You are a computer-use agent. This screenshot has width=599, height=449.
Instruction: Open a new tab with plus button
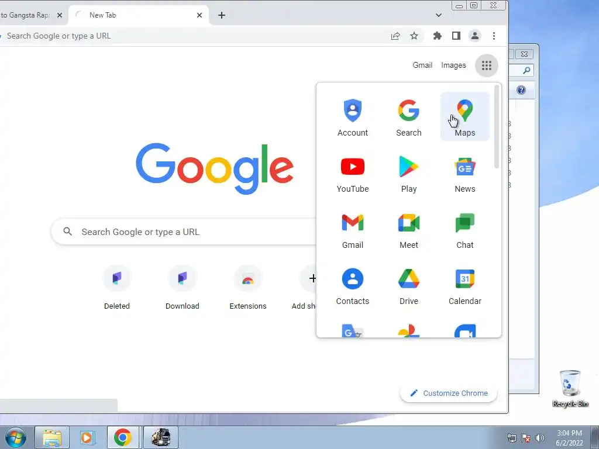pyautogui.click(x=222, y=15)
